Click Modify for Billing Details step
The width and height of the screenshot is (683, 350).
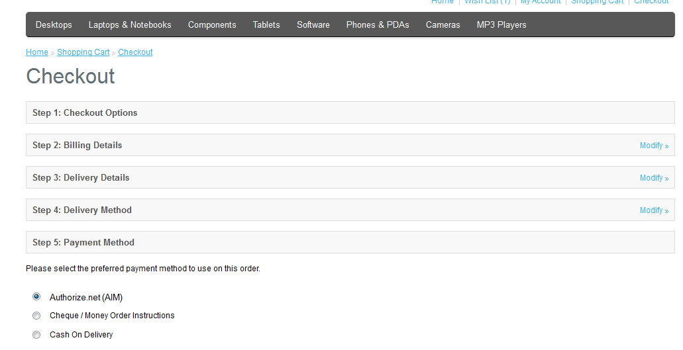654,146
